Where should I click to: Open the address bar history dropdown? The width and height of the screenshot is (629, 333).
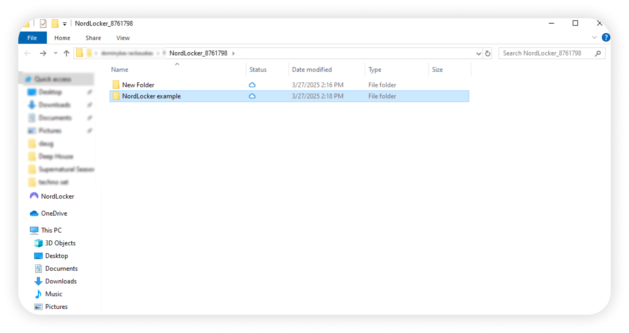(x=479, y=54)
